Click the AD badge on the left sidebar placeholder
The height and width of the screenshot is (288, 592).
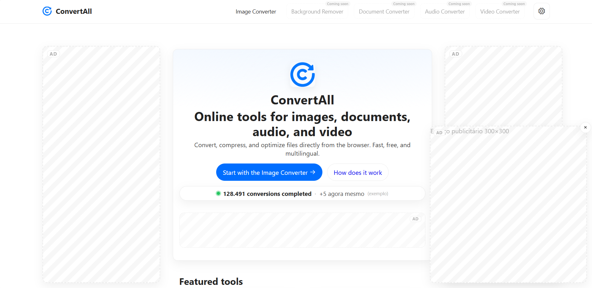tap(53, 53)
